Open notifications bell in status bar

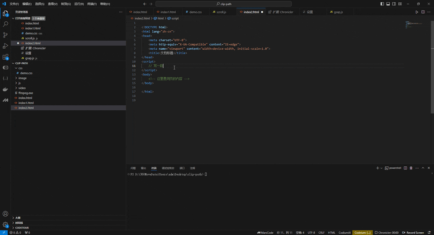(x=429, y=232)
